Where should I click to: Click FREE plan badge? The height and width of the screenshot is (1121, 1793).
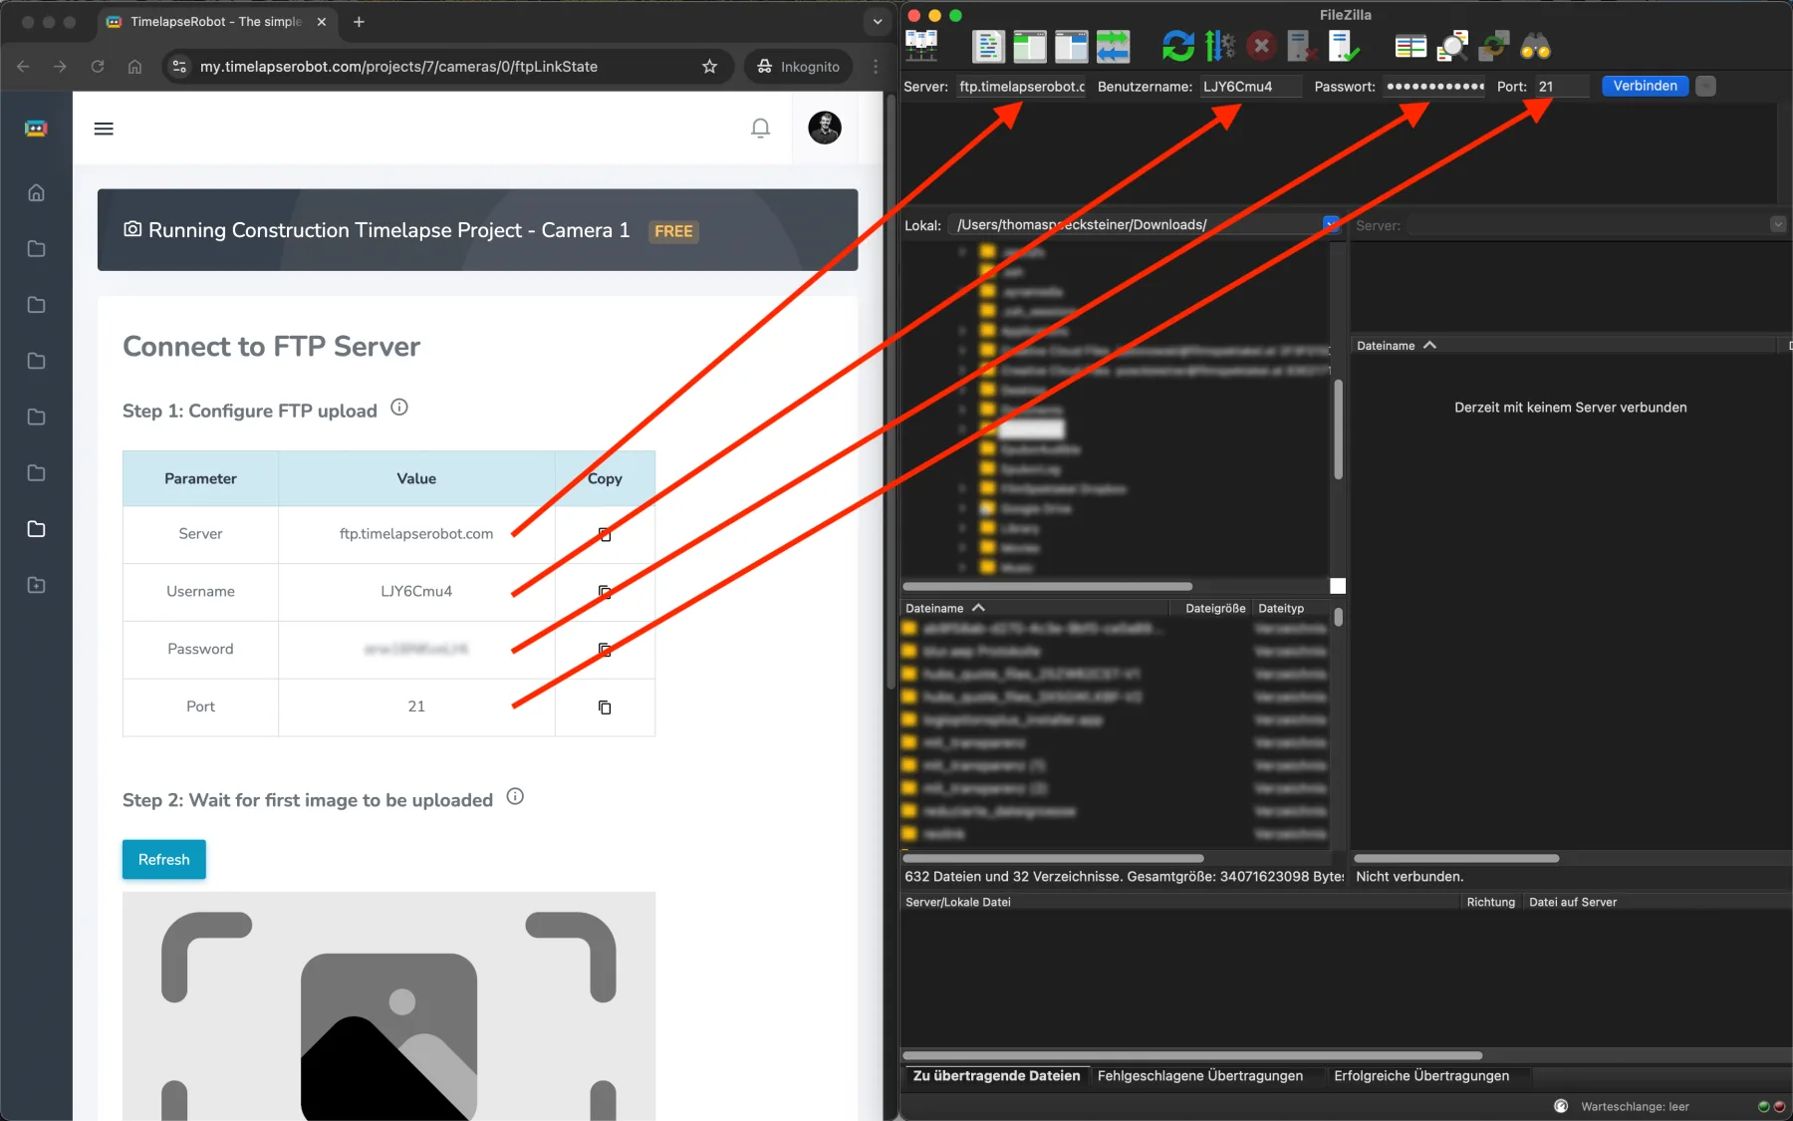click(673, 231)
